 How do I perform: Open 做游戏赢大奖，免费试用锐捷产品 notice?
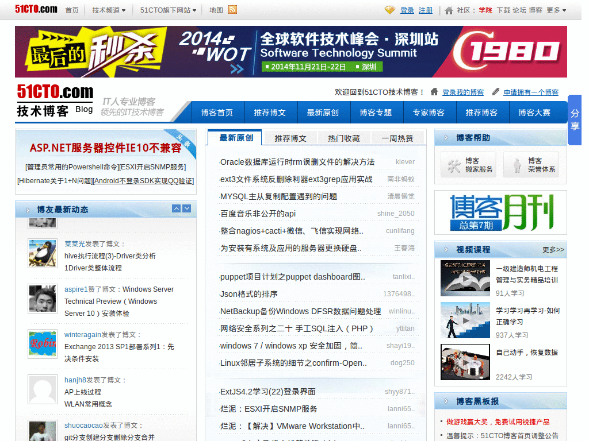pyautogui.click(x=498, y=422)
